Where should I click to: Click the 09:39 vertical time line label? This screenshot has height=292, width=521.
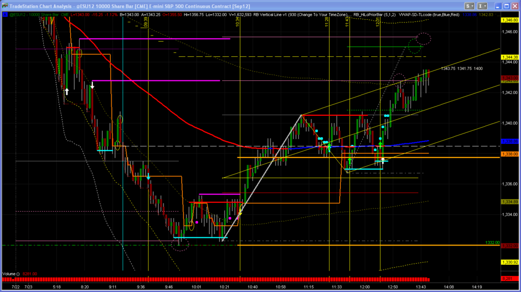[146, 22]
